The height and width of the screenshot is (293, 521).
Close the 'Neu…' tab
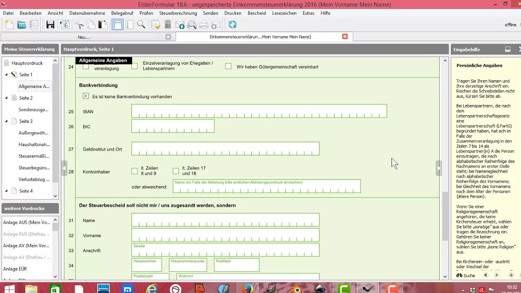point(168,37)
